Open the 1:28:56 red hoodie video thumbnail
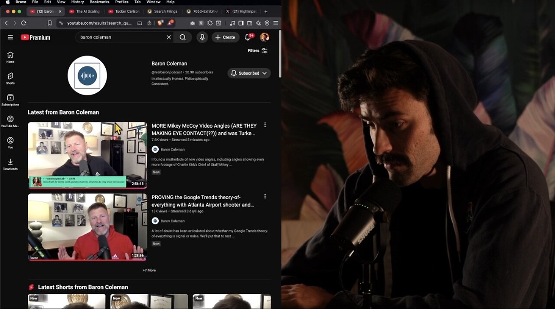The image size is (555, 309). [87, 227]
